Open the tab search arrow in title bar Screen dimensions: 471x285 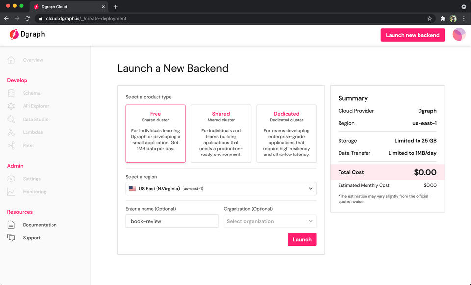[x=464, y=6]
